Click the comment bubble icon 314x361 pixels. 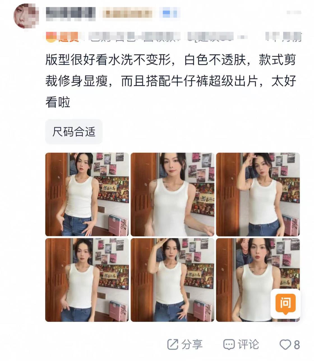click(x=229, y=344)
